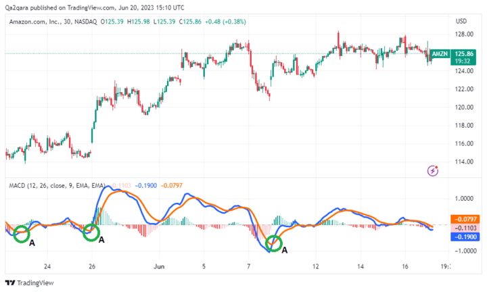Viewport: 487px width, 292px height.
Task: Click the 14 date label on time axis
Action: 361,266
